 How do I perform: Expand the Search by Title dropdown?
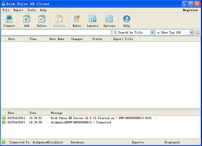(x=152, y=32)
